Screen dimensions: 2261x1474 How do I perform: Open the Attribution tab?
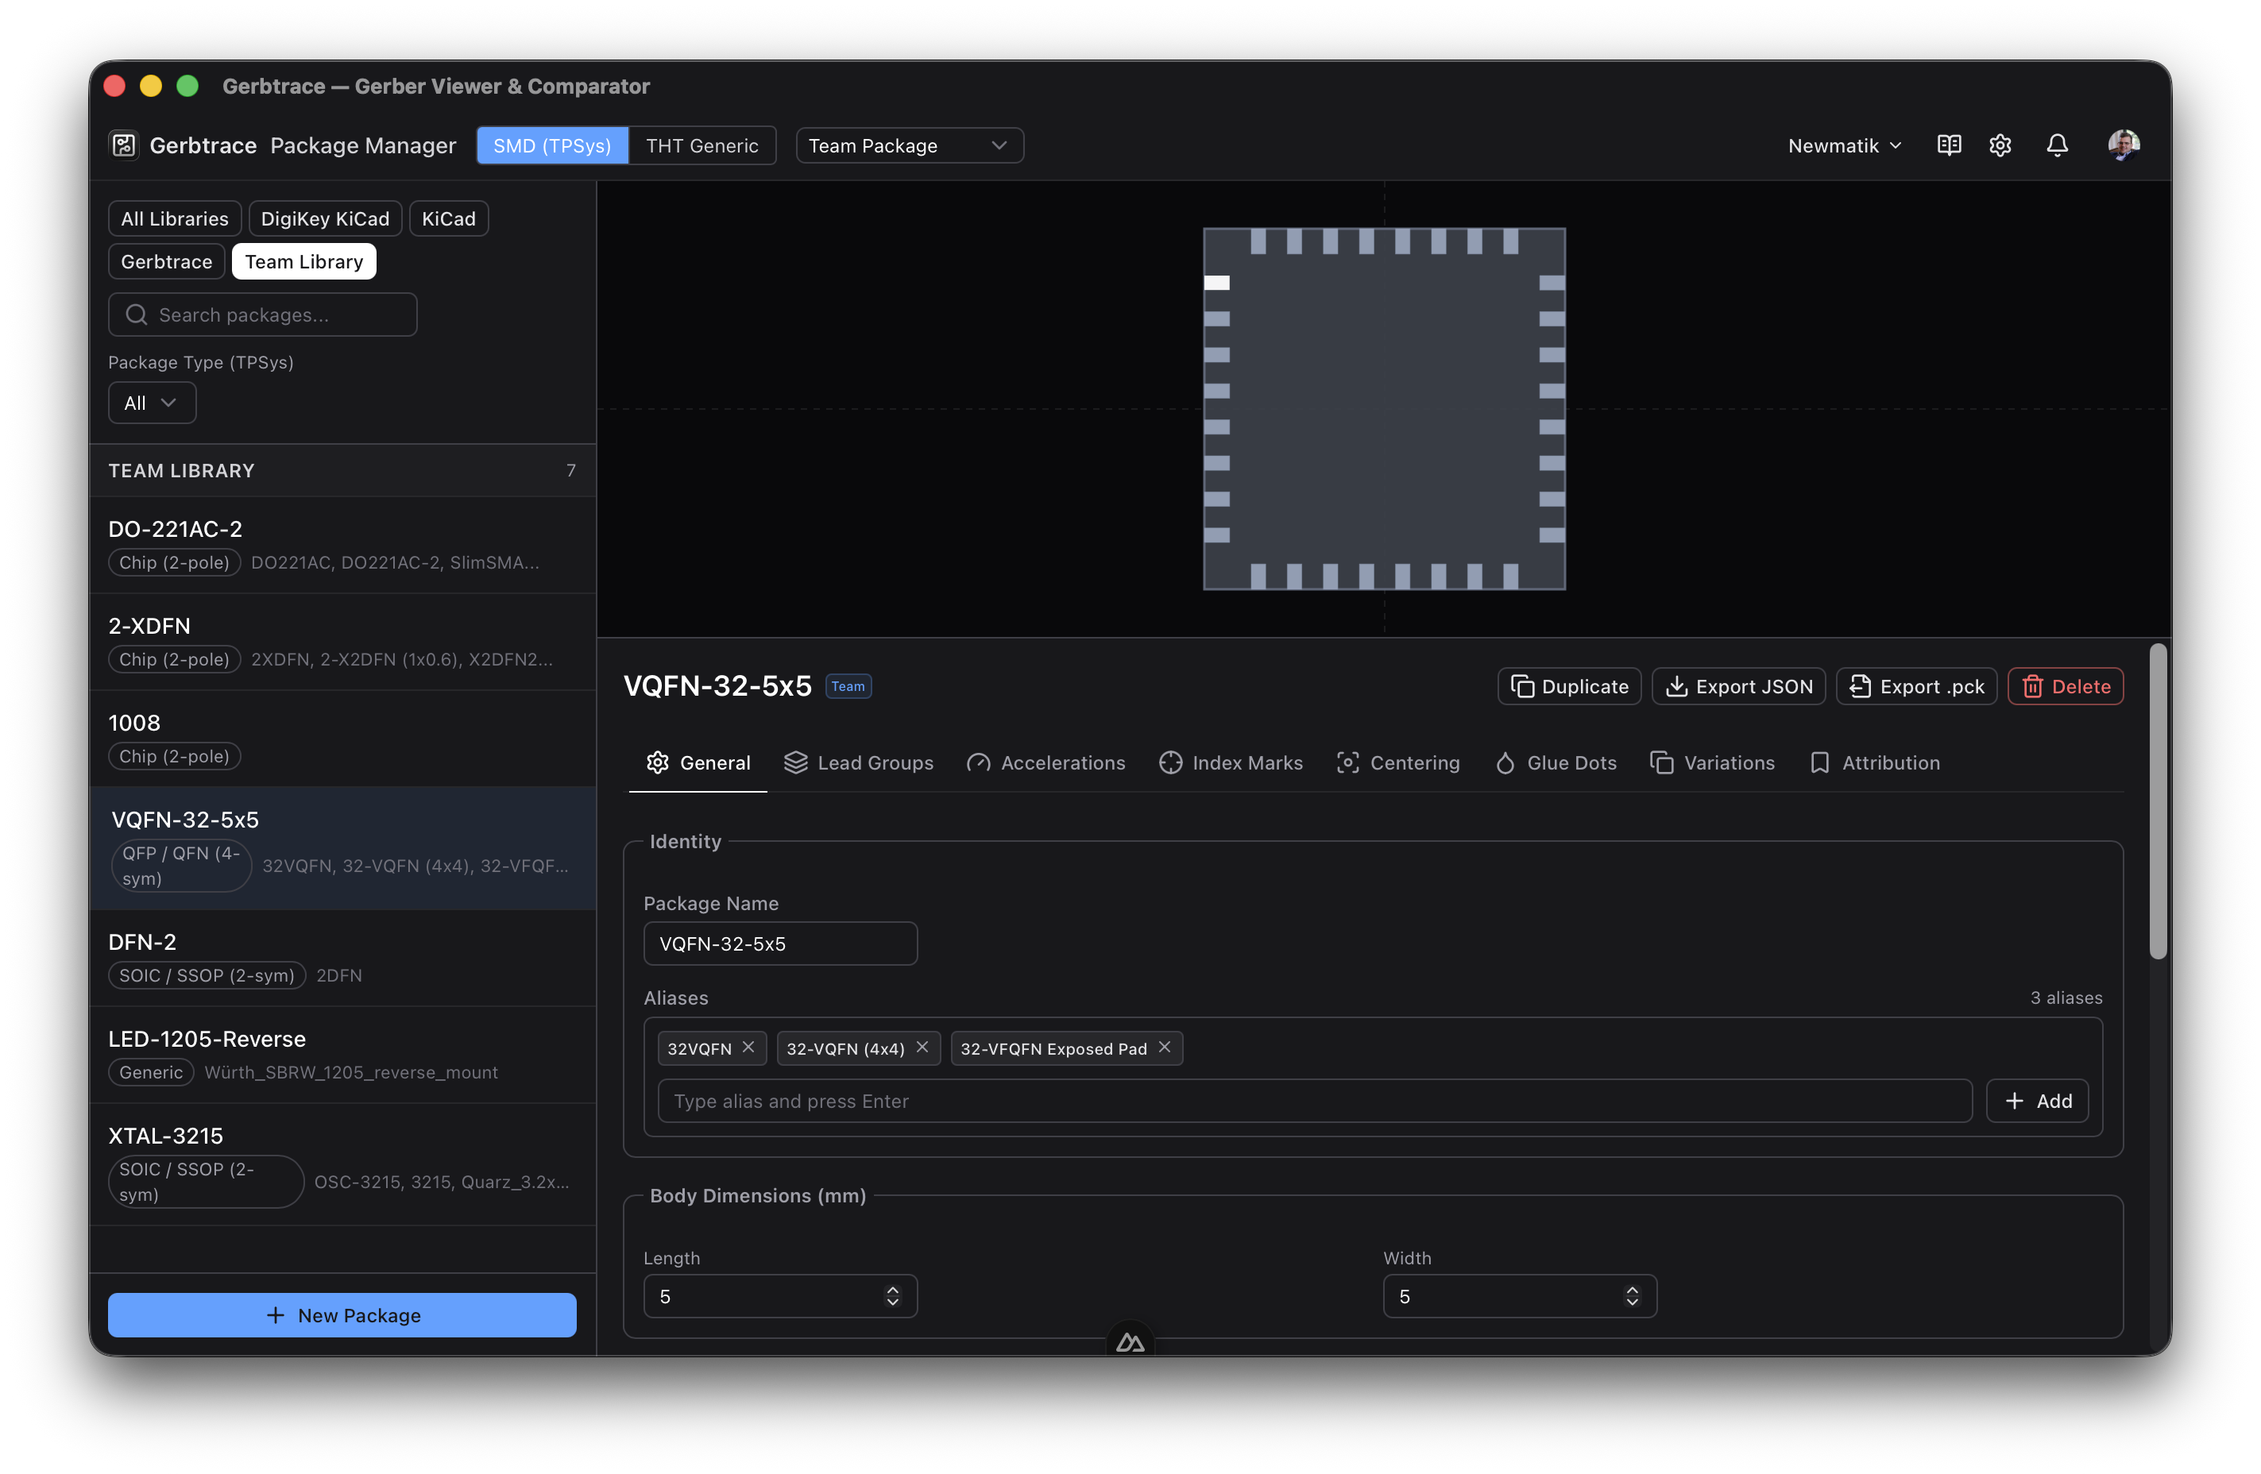point(1874,762)
